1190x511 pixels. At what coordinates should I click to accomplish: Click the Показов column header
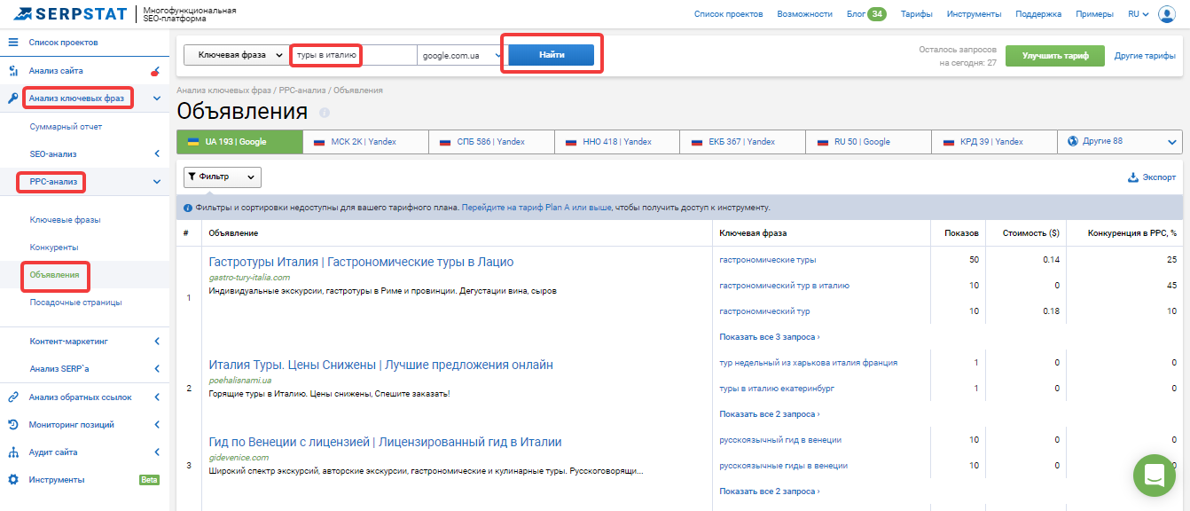961,233
